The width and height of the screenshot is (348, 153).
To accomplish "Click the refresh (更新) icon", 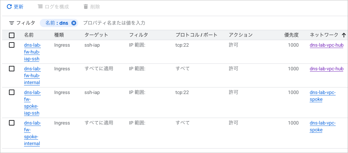I will (9, 7).
